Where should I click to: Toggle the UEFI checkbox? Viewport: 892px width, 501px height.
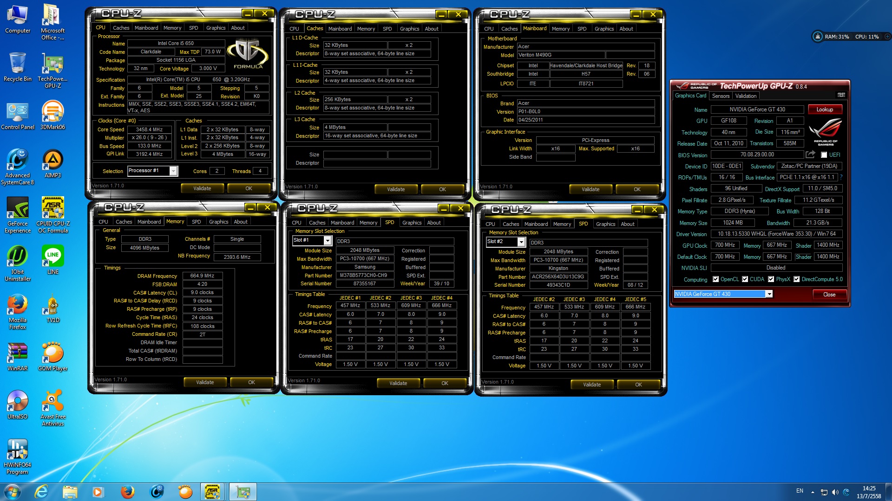pos(824,155)
